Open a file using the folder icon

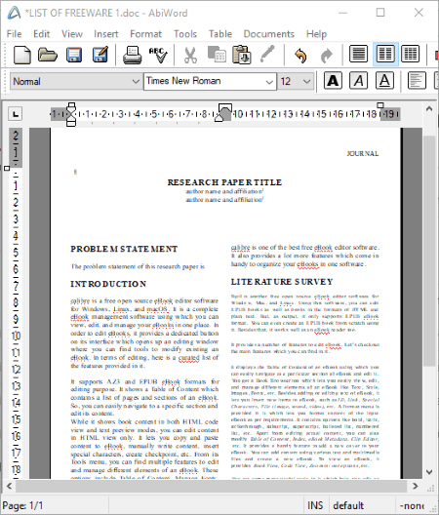coord(48,55)
